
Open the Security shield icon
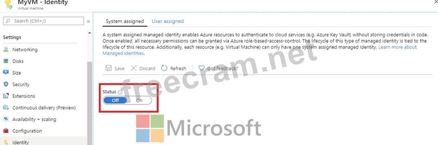click(x=6, y=84)
